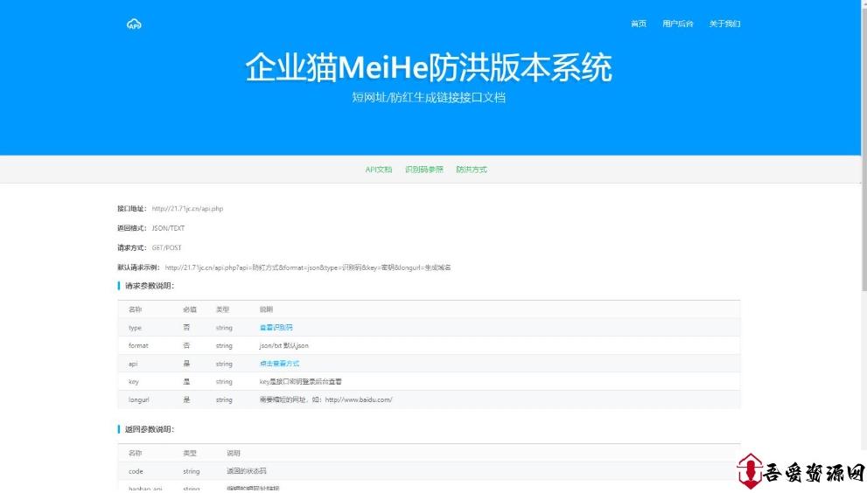
Task: Click the 接口地址 label
Action: point(131,209)
